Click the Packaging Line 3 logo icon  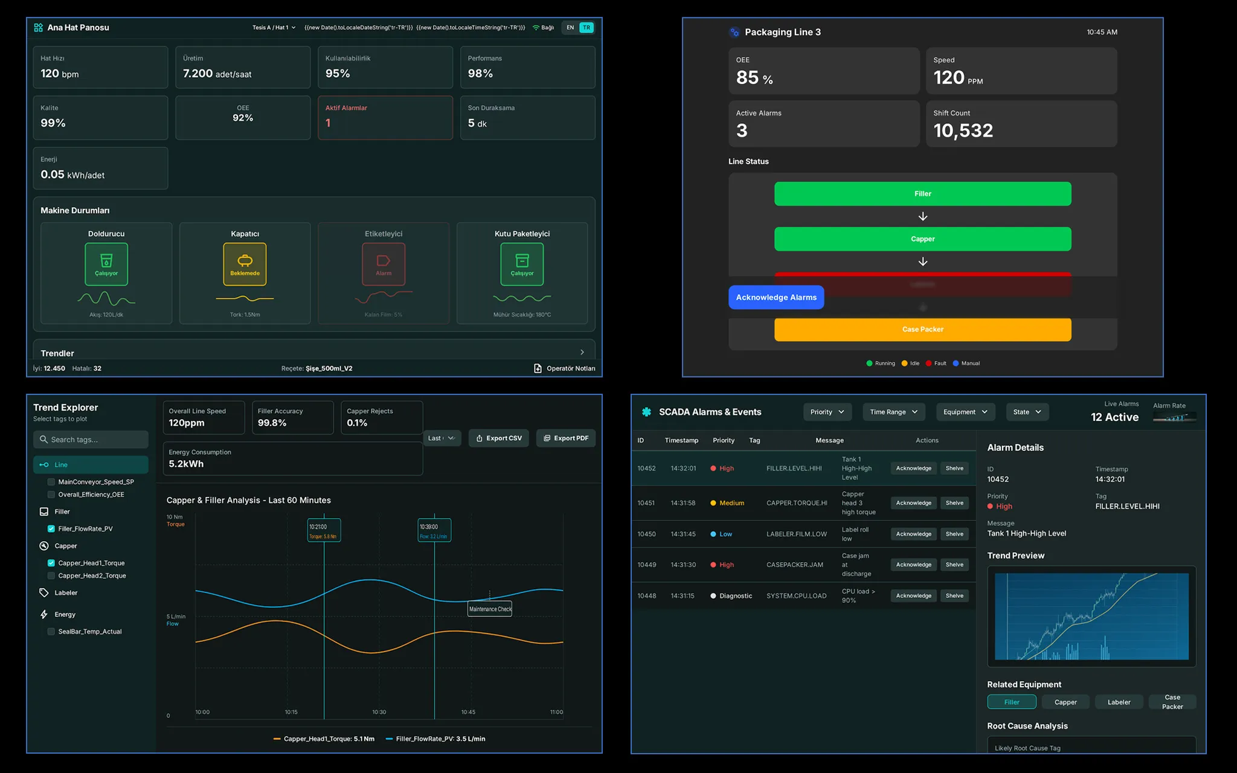point(735,31)
